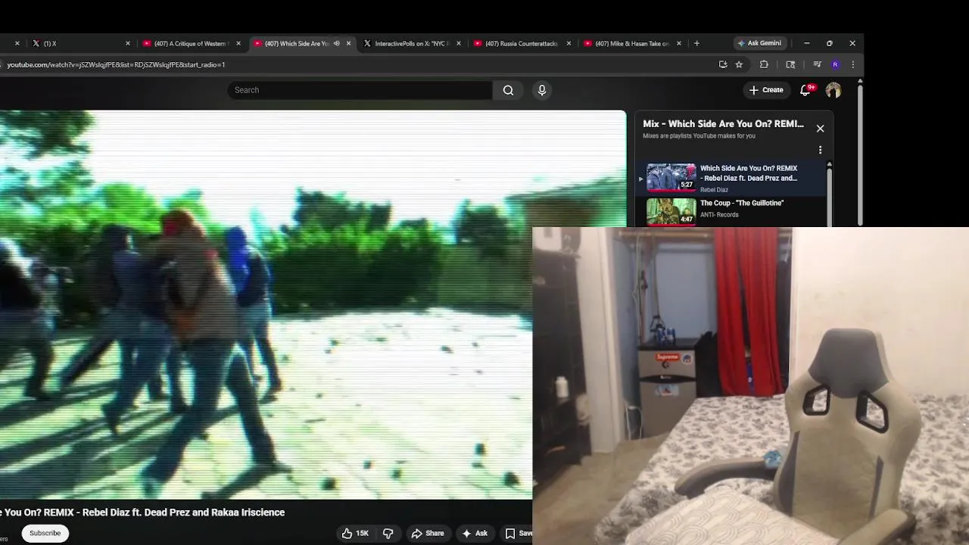The image size is (969, 545).
Task: Switch to "Mike & Hasan Take on" tab
Action: point(632,43)
